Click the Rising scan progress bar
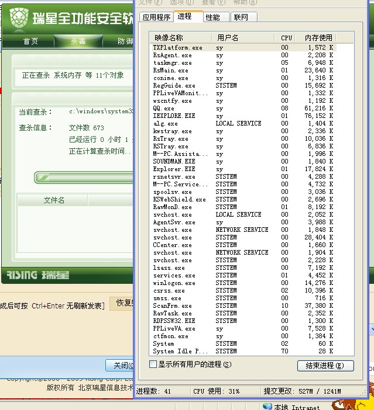Screen dimensions: 374x410 [84, 178]
